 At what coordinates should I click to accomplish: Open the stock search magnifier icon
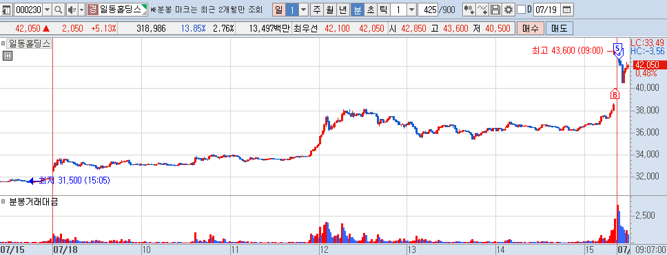pyautogui.click(x=59, y=10)
